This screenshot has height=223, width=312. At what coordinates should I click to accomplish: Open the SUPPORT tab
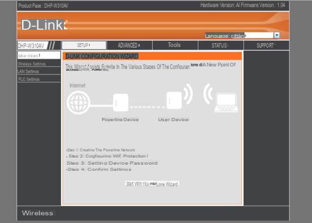266,46
